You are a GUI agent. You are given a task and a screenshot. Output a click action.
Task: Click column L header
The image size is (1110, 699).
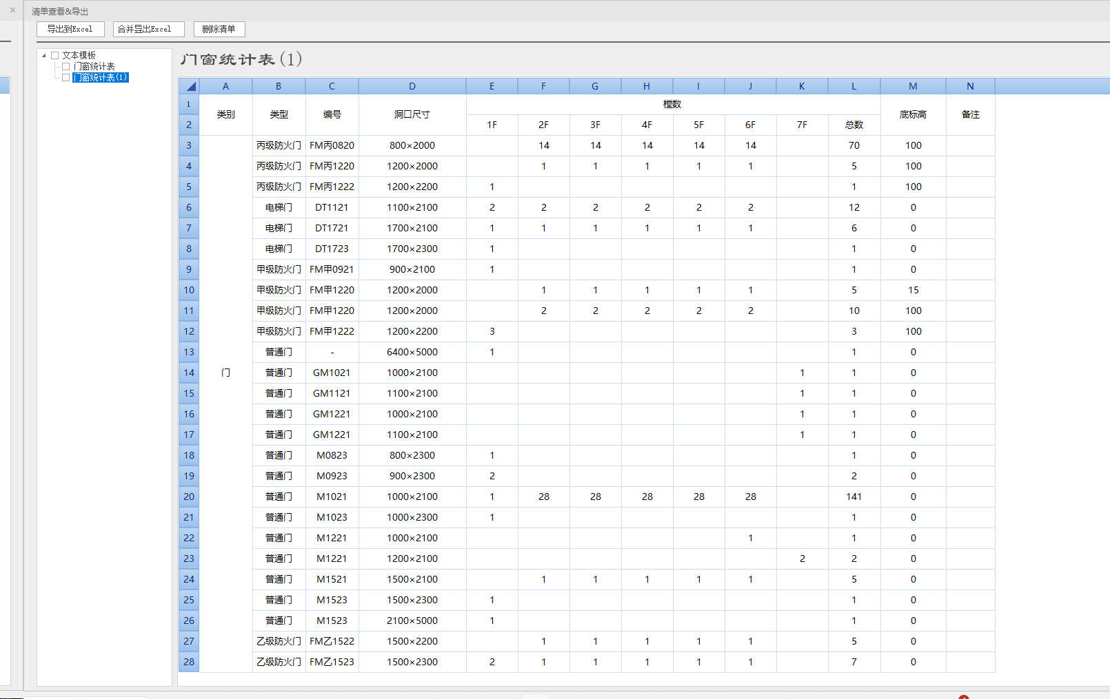tap(854, 86)
